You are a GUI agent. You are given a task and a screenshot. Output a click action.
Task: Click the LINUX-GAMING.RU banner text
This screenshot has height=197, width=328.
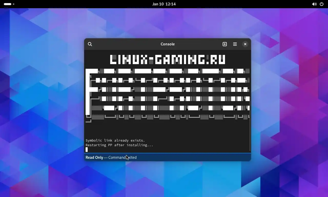pyautogui.click(x=168, y=60)
